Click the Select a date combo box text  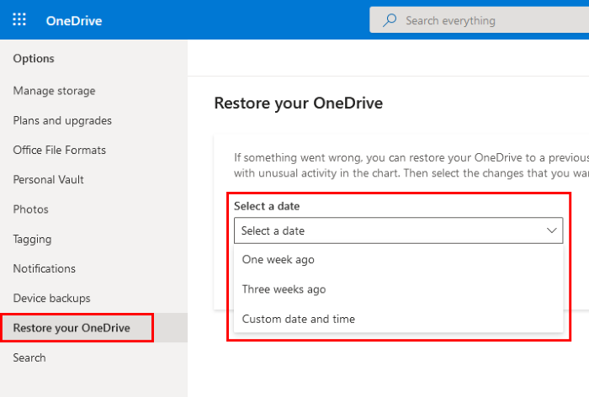pos(273,230)
